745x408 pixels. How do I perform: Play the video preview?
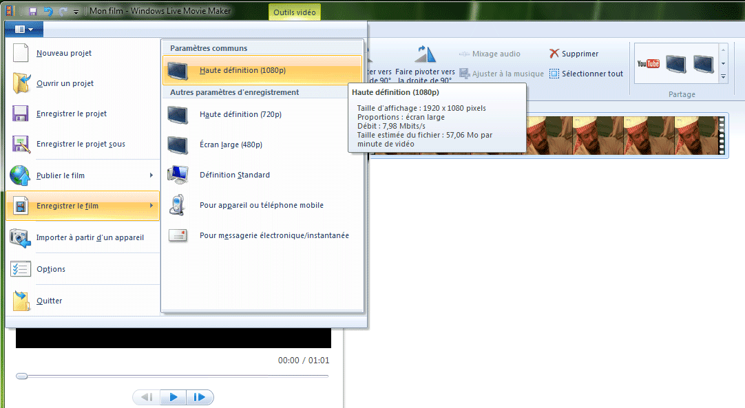(x=174, y=397)
